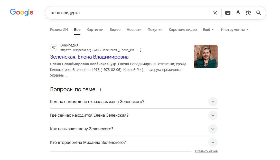Image resolution: width=280 pixels, height=160 pixels.
Task: Open the on-screen keyboard icon
Action: click(228, 13)
